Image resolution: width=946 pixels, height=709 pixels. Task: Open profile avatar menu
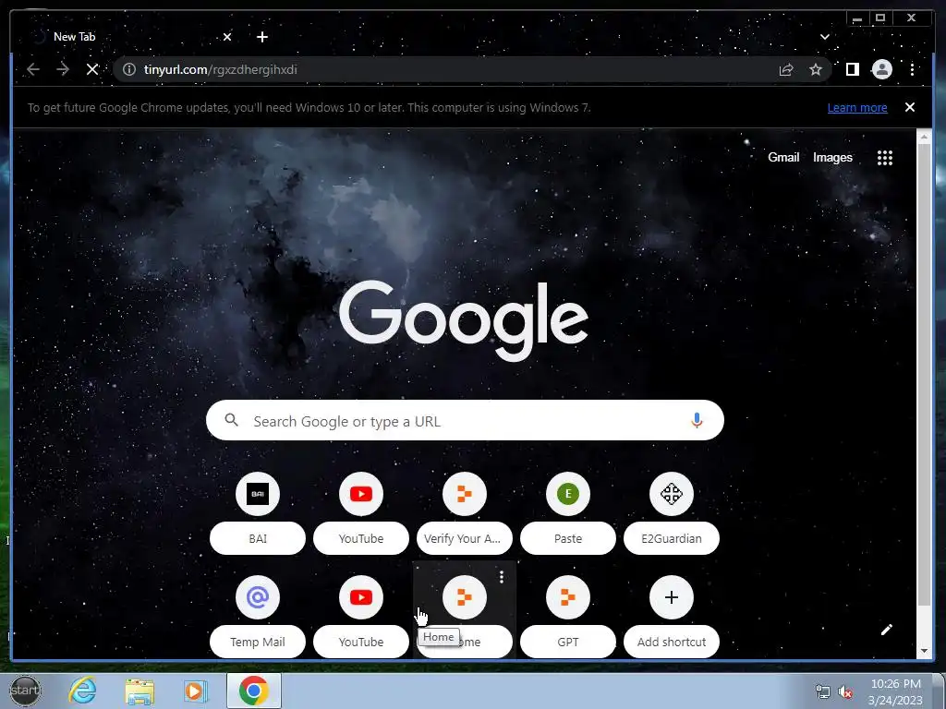point(882,69)
